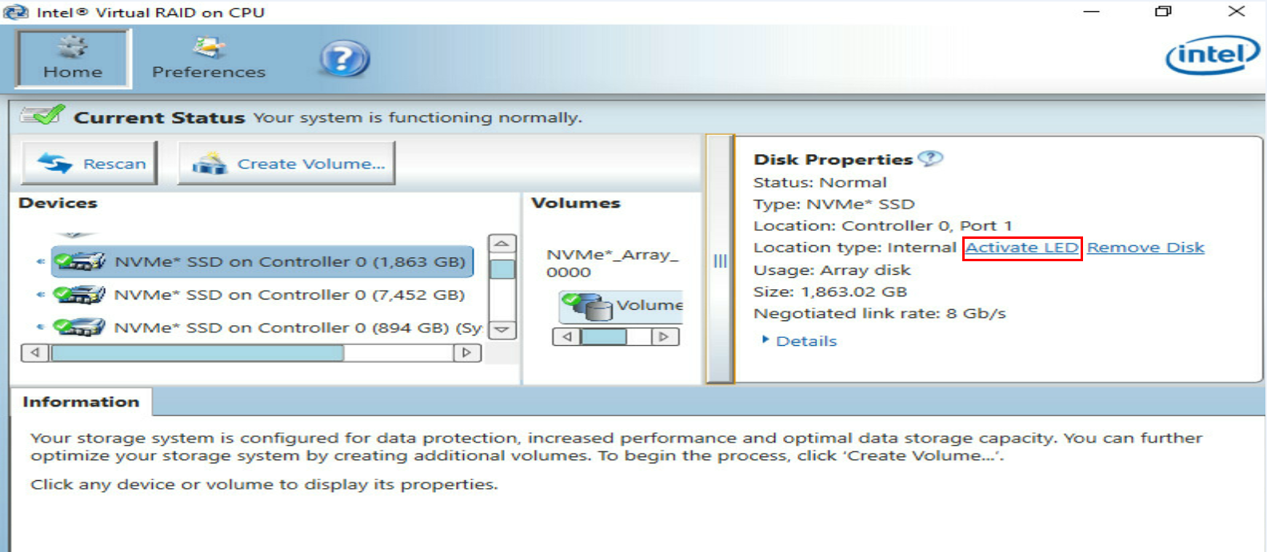Click Size: 1,863.02 GB text
The width and height of the screenshot is (1267, 552).
click(x=830, y=292)
